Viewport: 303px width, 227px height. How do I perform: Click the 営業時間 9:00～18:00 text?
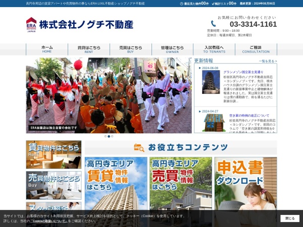point(223,31)
